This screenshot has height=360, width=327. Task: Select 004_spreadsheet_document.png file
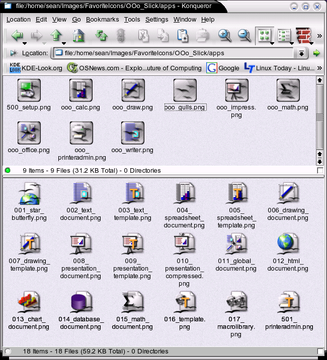[184, 205]
